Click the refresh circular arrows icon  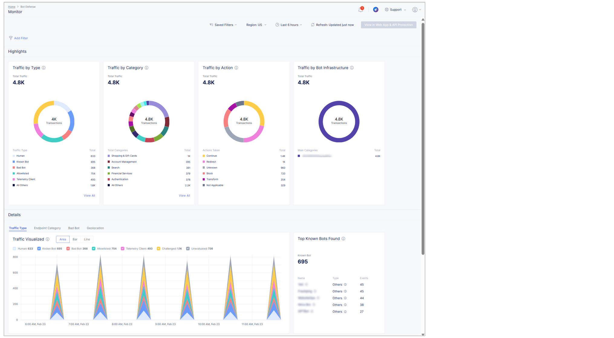click(313, 25)
